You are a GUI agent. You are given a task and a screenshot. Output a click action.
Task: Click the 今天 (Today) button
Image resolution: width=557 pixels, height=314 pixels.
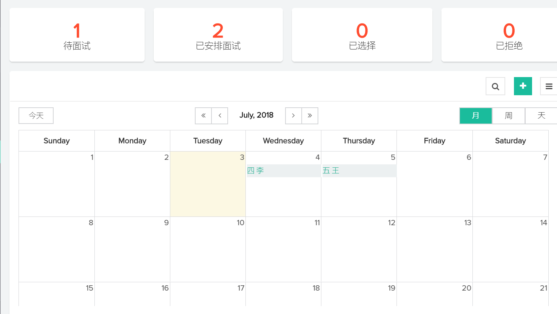(36, 116)
